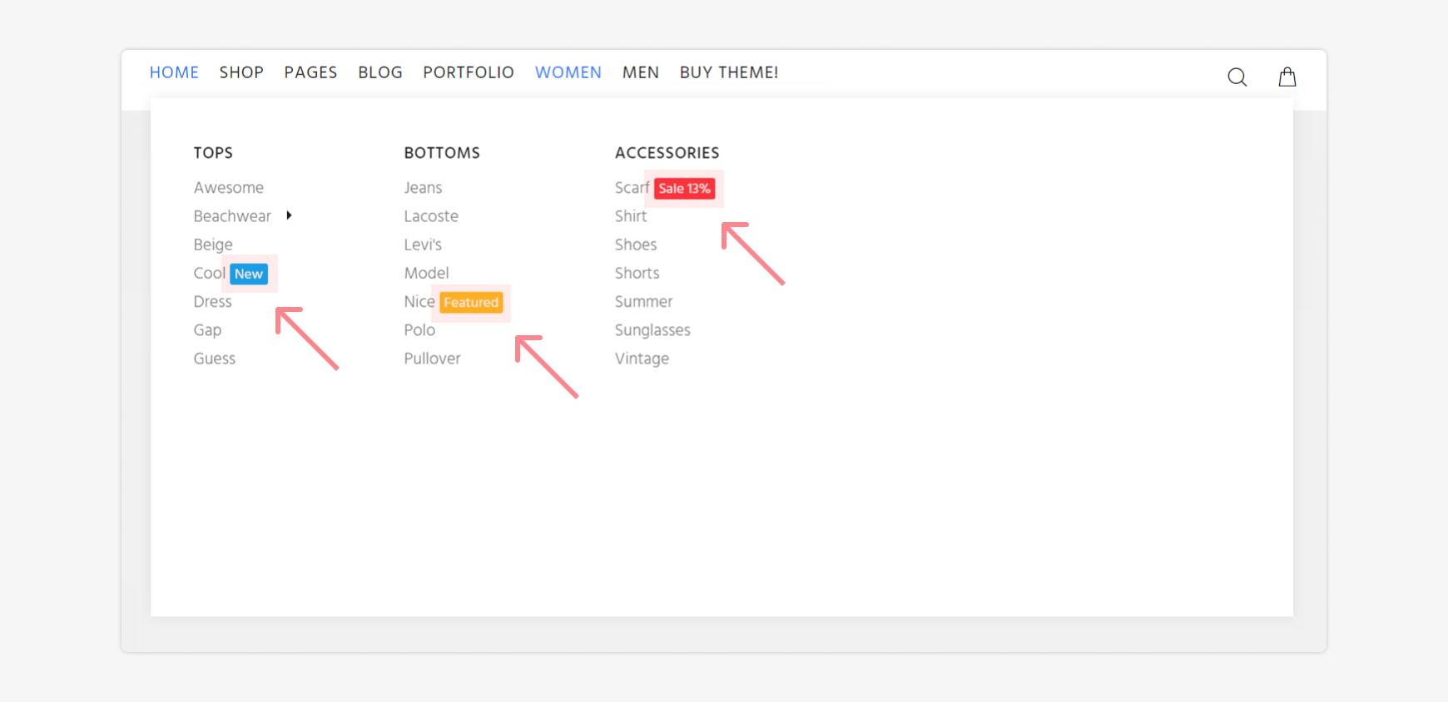Open the Lacoste category
This screenshot has height=702, width=1448.
pyautogui.click(x=431, y=216)
